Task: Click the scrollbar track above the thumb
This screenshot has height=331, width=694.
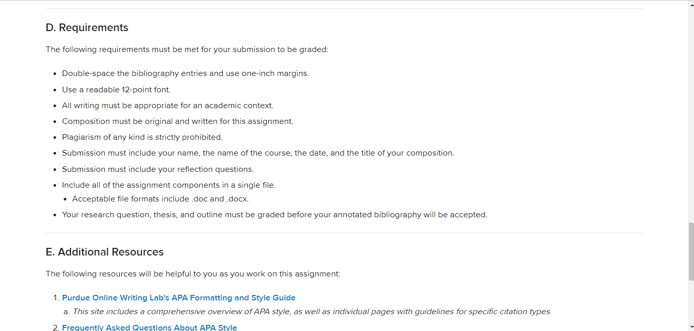Action: 691,115
